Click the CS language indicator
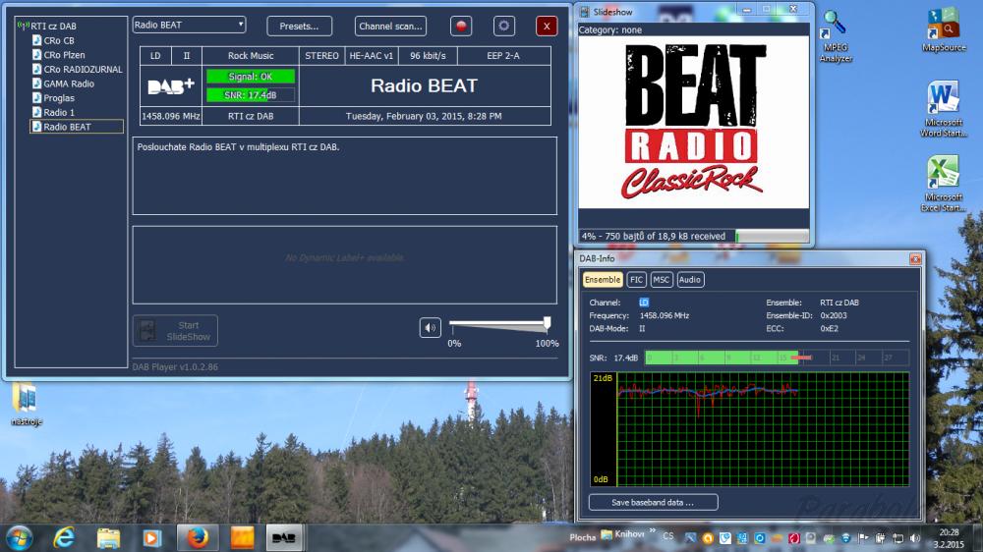 [x=668, y=536]
